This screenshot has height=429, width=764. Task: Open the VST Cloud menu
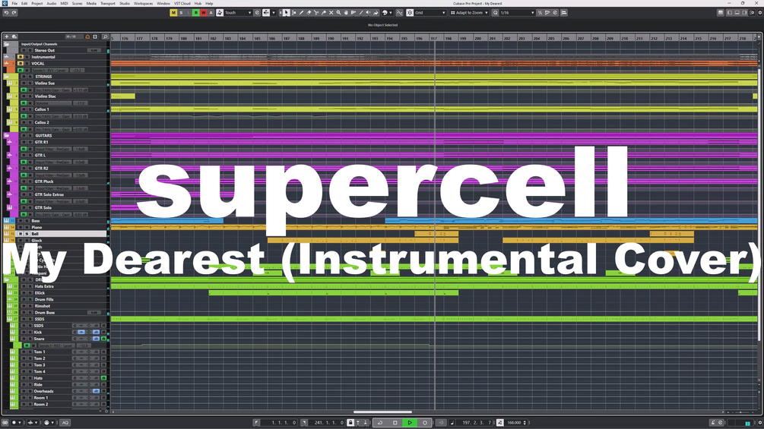[x=182, y=3]
